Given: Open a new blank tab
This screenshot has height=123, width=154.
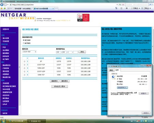Looking at the screenshot, I should coord(56,9).
